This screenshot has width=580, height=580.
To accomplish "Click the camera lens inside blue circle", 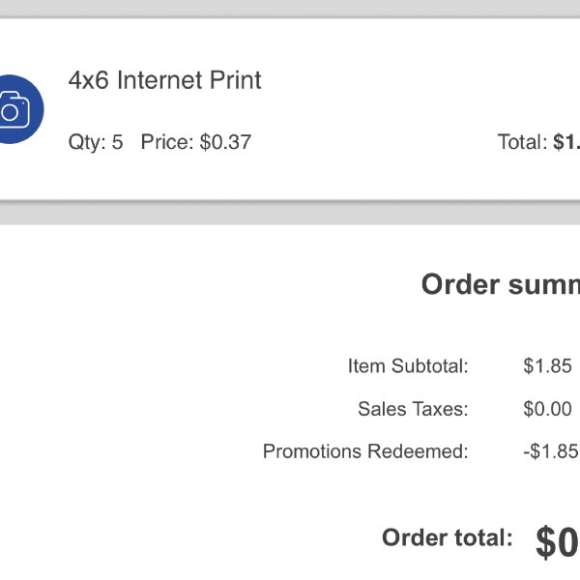I will (10, 112).
